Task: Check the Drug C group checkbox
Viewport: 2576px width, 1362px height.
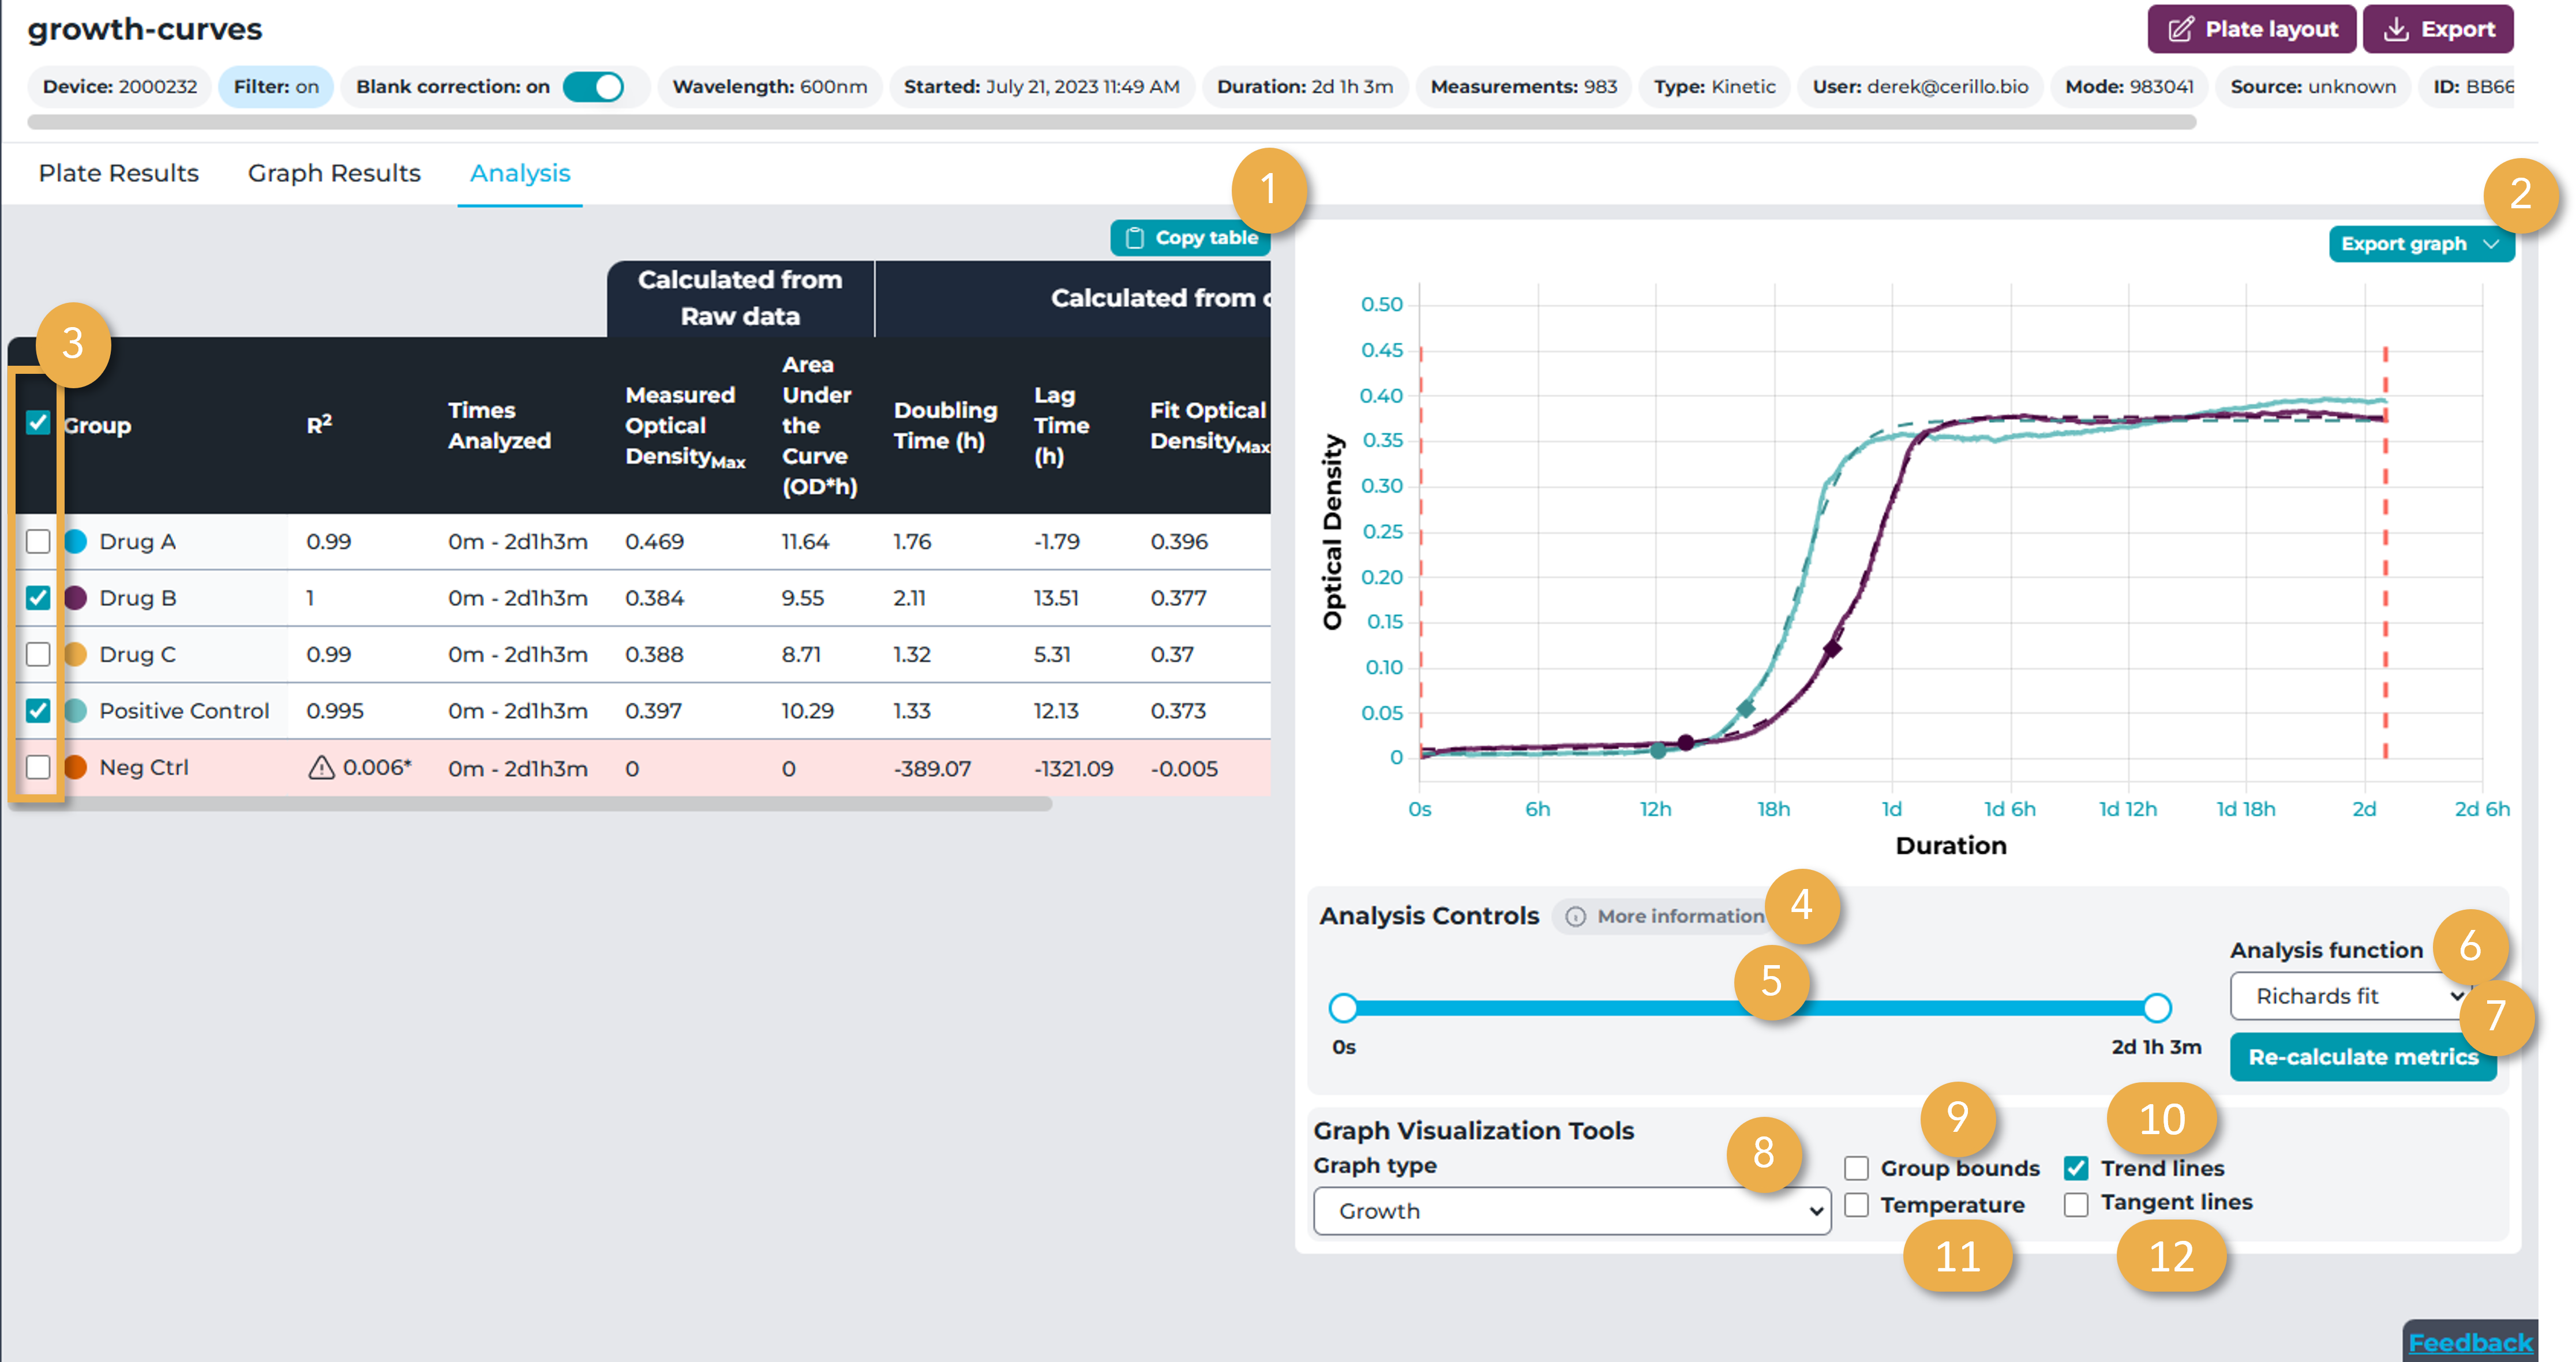Action: pos(38,655)
